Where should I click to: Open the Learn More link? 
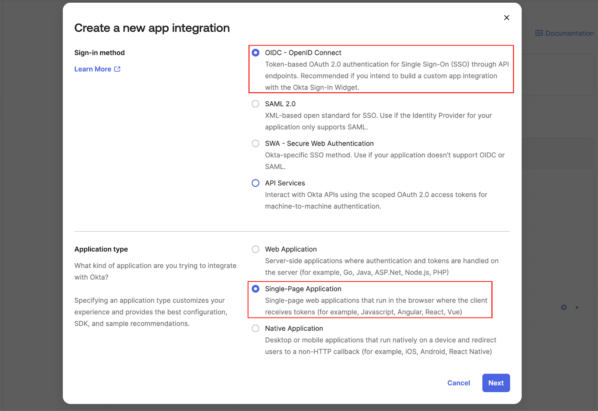93,69
